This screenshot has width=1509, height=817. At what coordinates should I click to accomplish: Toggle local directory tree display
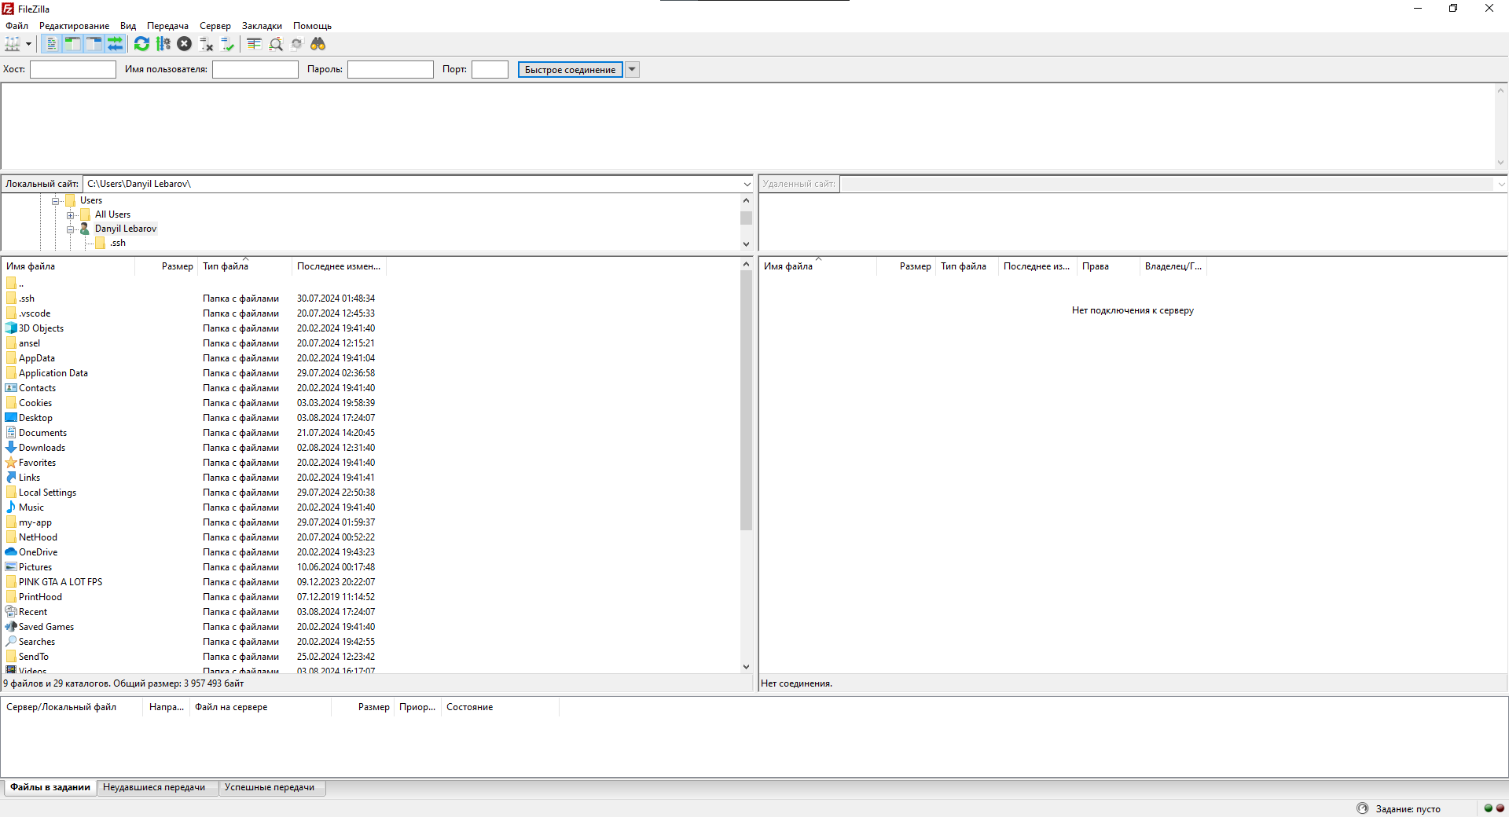click(x=72, y=44)
